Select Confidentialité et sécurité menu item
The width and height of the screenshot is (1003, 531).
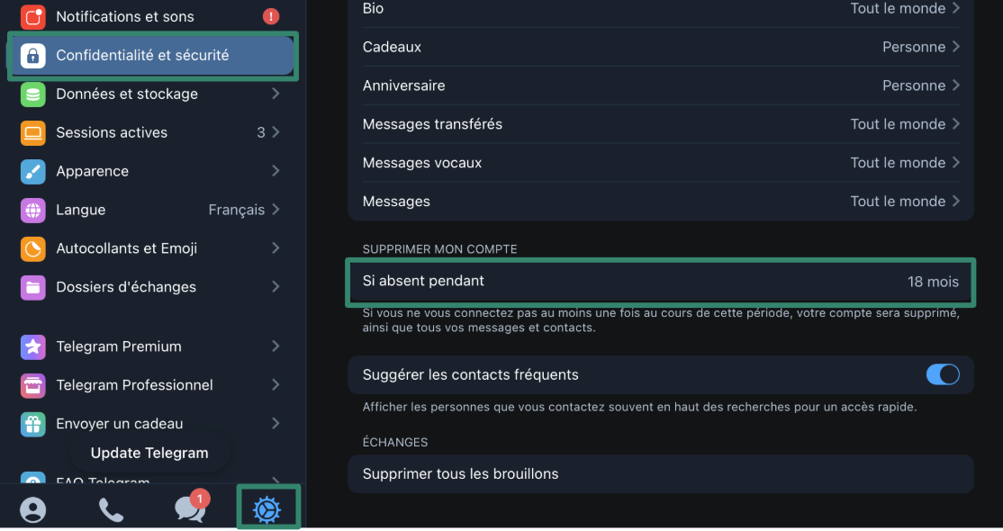coord(151,56)
